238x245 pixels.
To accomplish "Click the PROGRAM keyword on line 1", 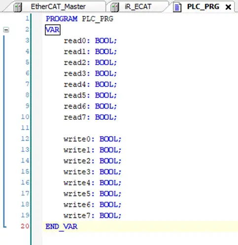I will pyautogui.click(x=62, y=19).
